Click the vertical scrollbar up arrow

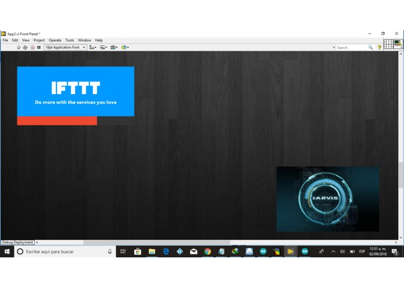(401, 54)
